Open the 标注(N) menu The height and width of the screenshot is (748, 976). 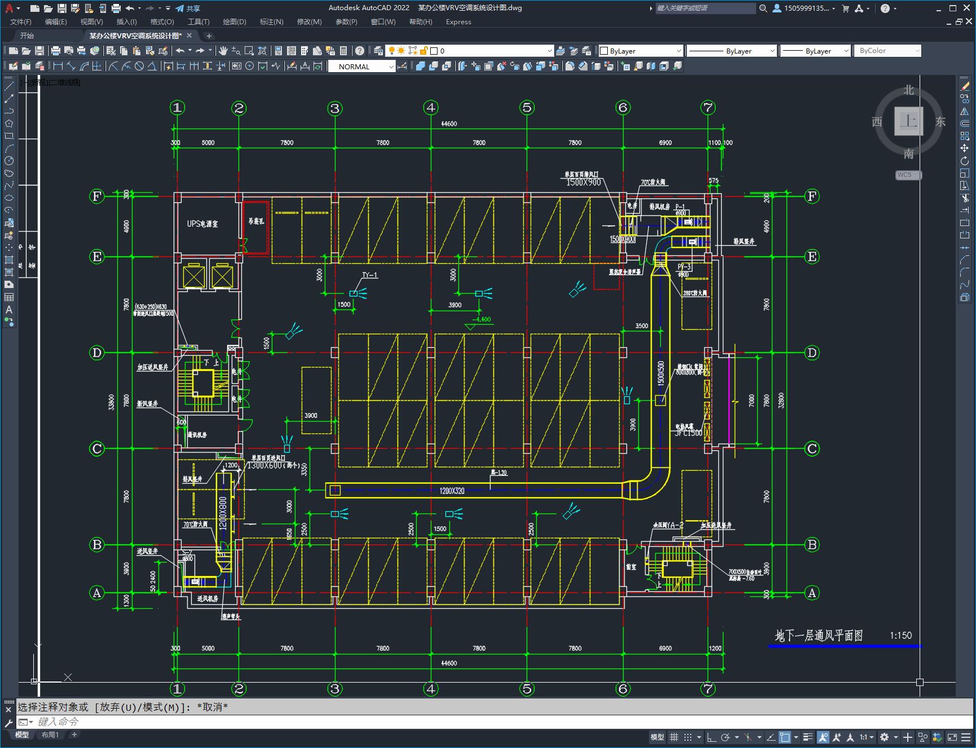pyautogui.click(x=271, y=21)
